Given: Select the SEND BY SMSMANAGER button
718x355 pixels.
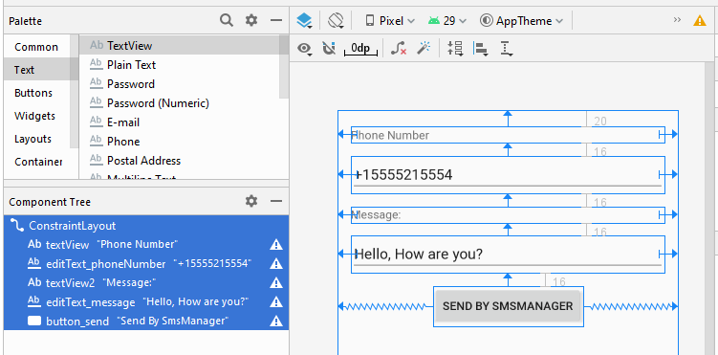Looking at the screenshot, I should click(x=508, y=306).
